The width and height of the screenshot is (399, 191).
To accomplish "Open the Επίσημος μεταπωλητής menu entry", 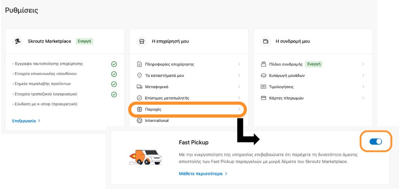I will (188, 98).
